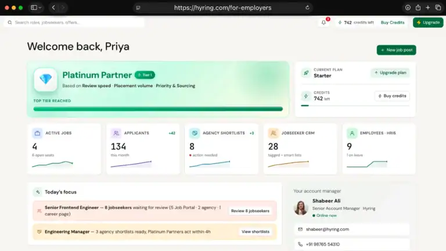
Task: Follow the Buy Credits link in header
Action: 393,23
